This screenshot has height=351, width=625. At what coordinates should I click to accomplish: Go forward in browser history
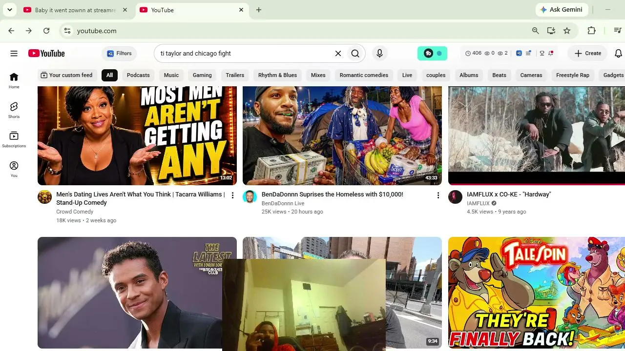pos(29,31)
